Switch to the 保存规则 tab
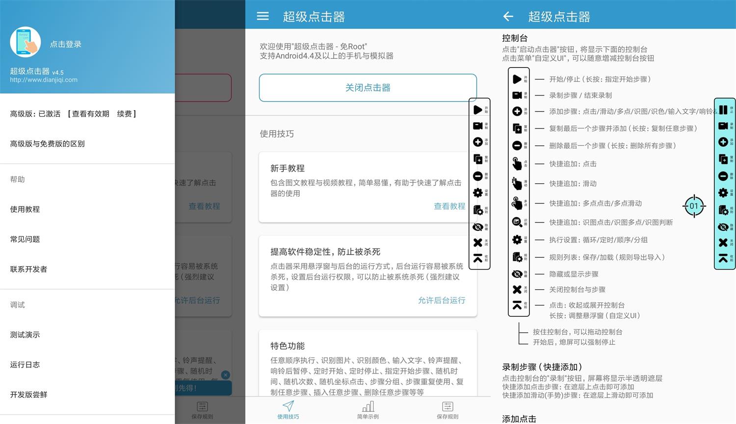 pos(447,410)
